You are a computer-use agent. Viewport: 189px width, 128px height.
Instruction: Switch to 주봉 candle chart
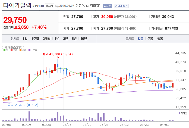click(x=150, y=39)
